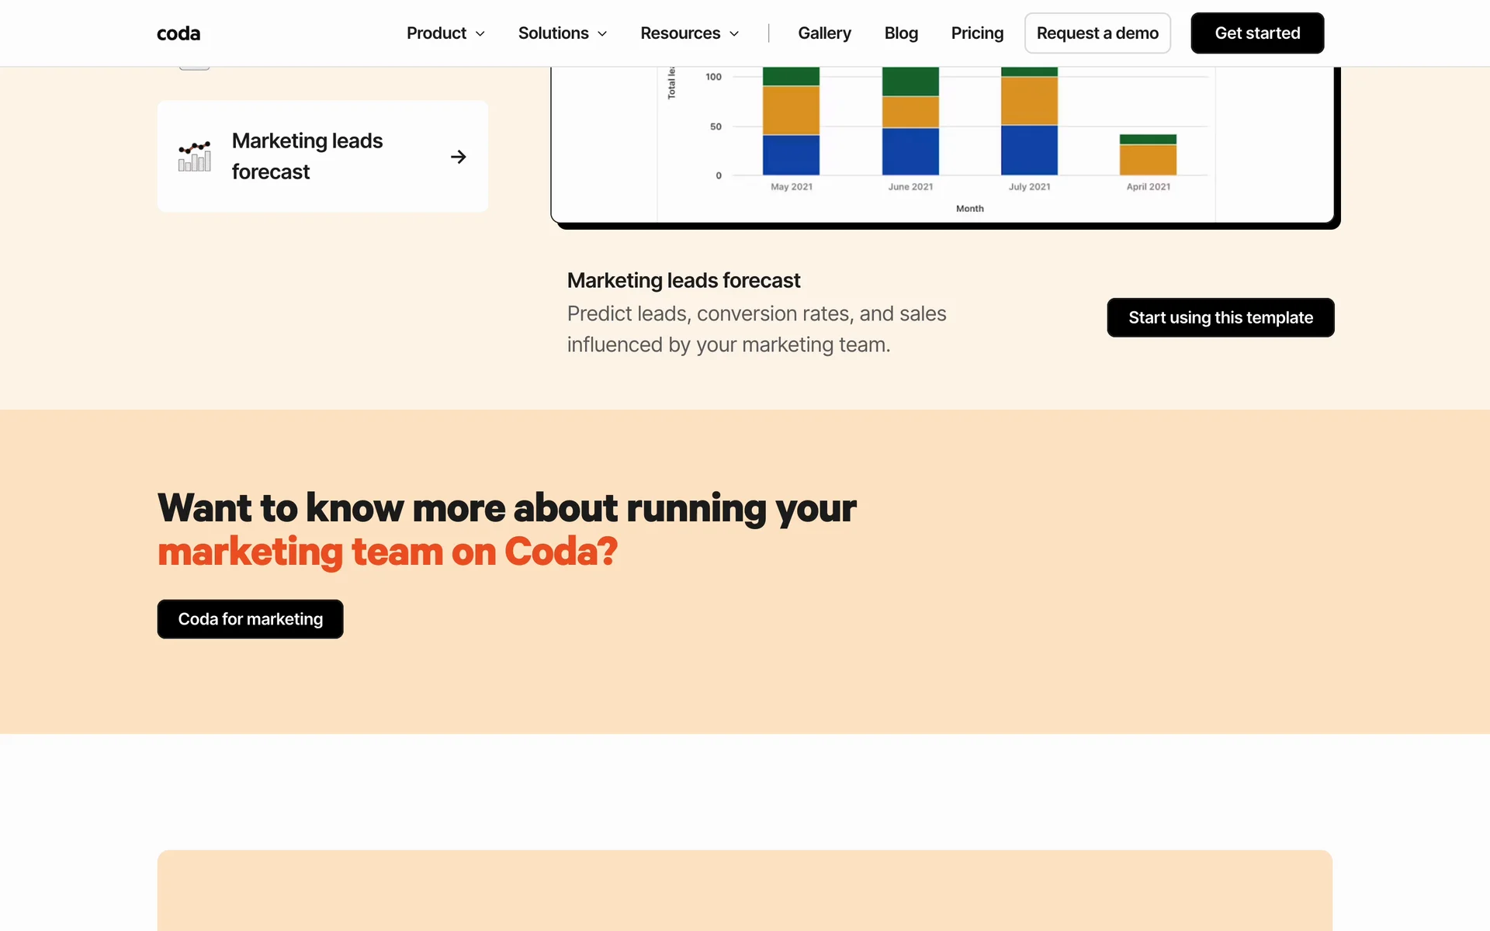Click the Marketing leads forecast heading text
Screen dimensions: 1490x931
tap(683, 280)
